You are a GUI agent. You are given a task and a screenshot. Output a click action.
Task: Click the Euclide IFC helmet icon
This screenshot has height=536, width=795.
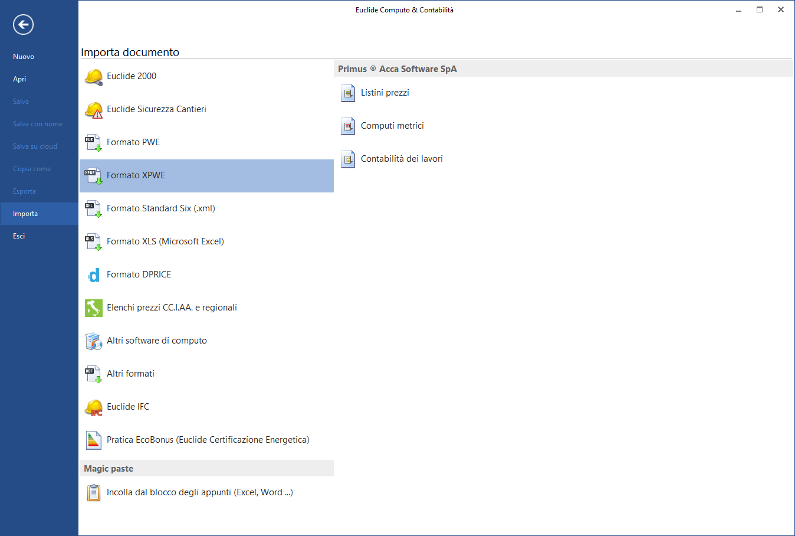coord(93,407)
